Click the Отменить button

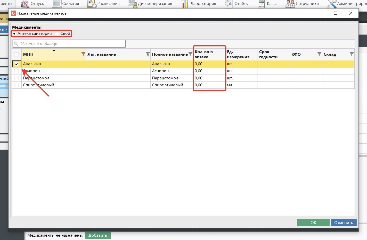pos(344,222)
